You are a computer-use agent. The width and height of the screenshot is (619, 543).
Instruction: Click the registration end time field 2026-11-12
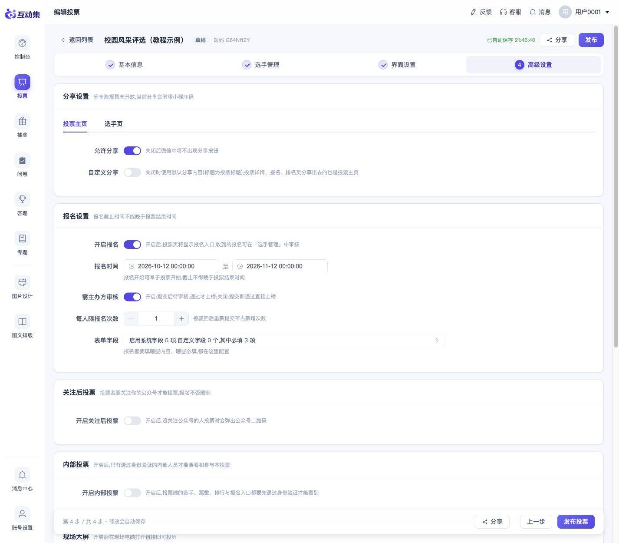point(280,266)
